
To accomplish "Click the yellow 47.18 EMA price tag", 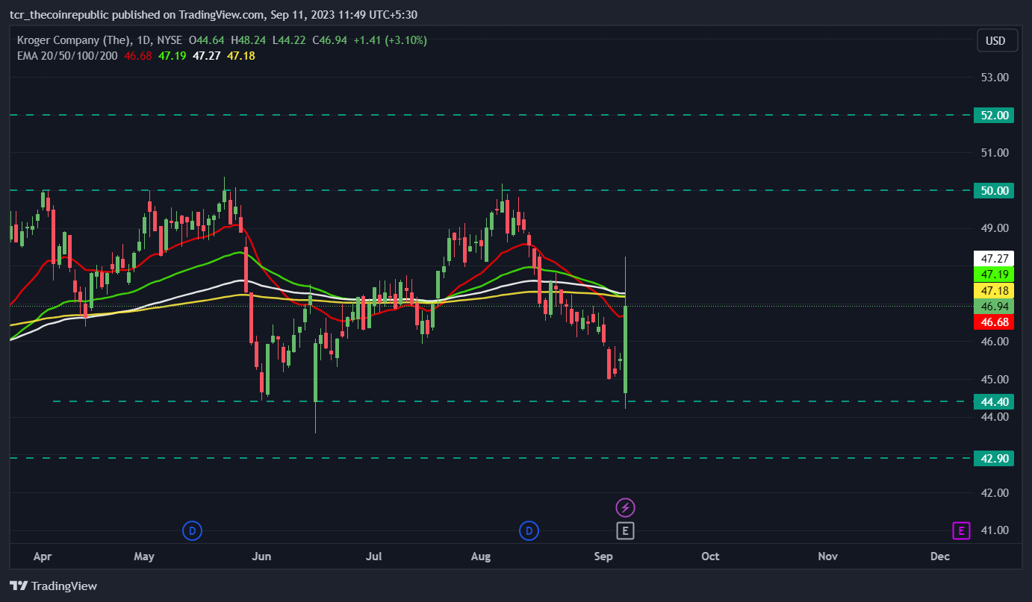I will [994, 290].
